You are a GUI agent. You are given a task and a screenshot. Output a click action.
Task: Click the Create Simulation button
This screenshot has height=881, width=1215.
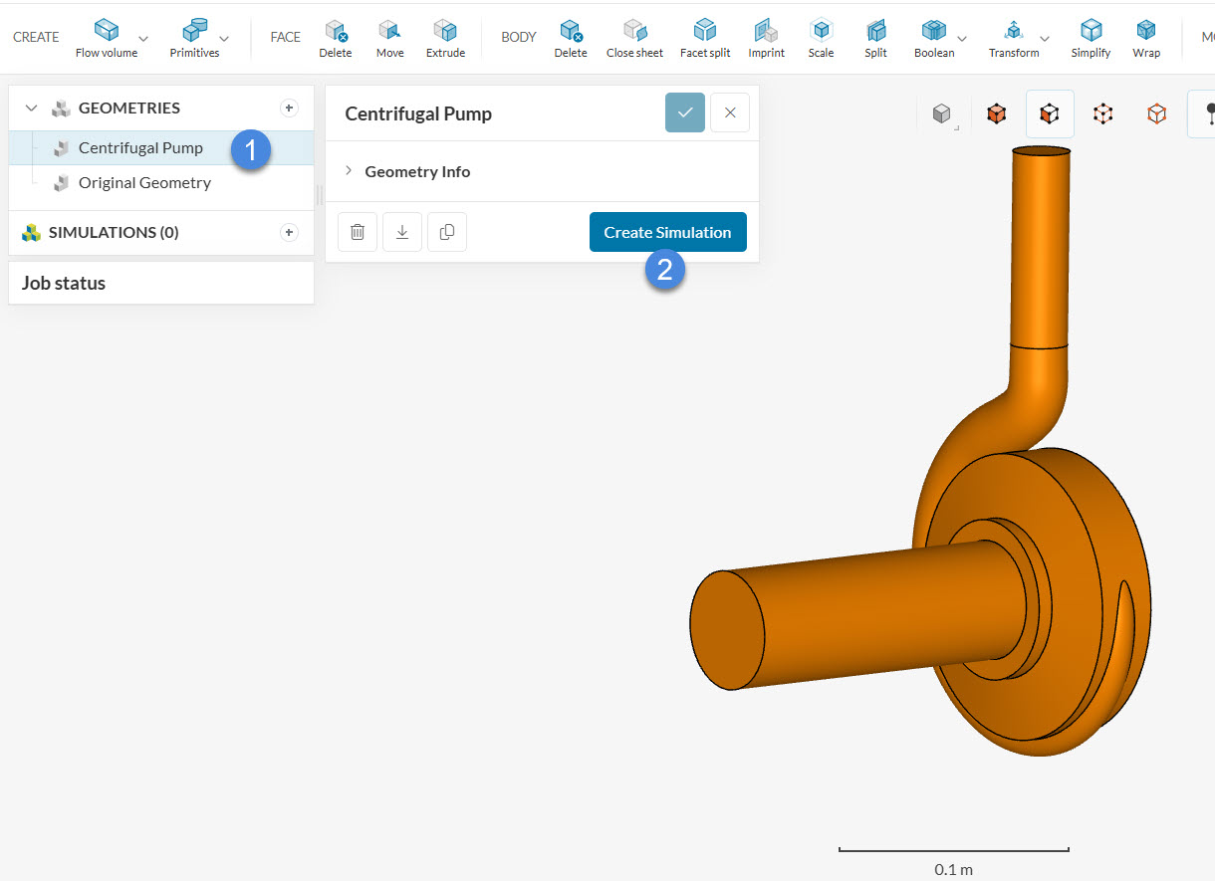pyautogui.click(x=667, y=231)
